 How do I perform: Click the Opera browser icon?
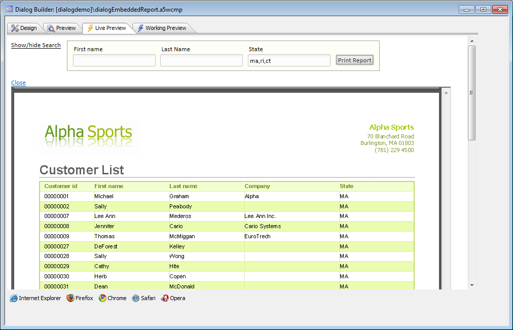pos(165,298)
